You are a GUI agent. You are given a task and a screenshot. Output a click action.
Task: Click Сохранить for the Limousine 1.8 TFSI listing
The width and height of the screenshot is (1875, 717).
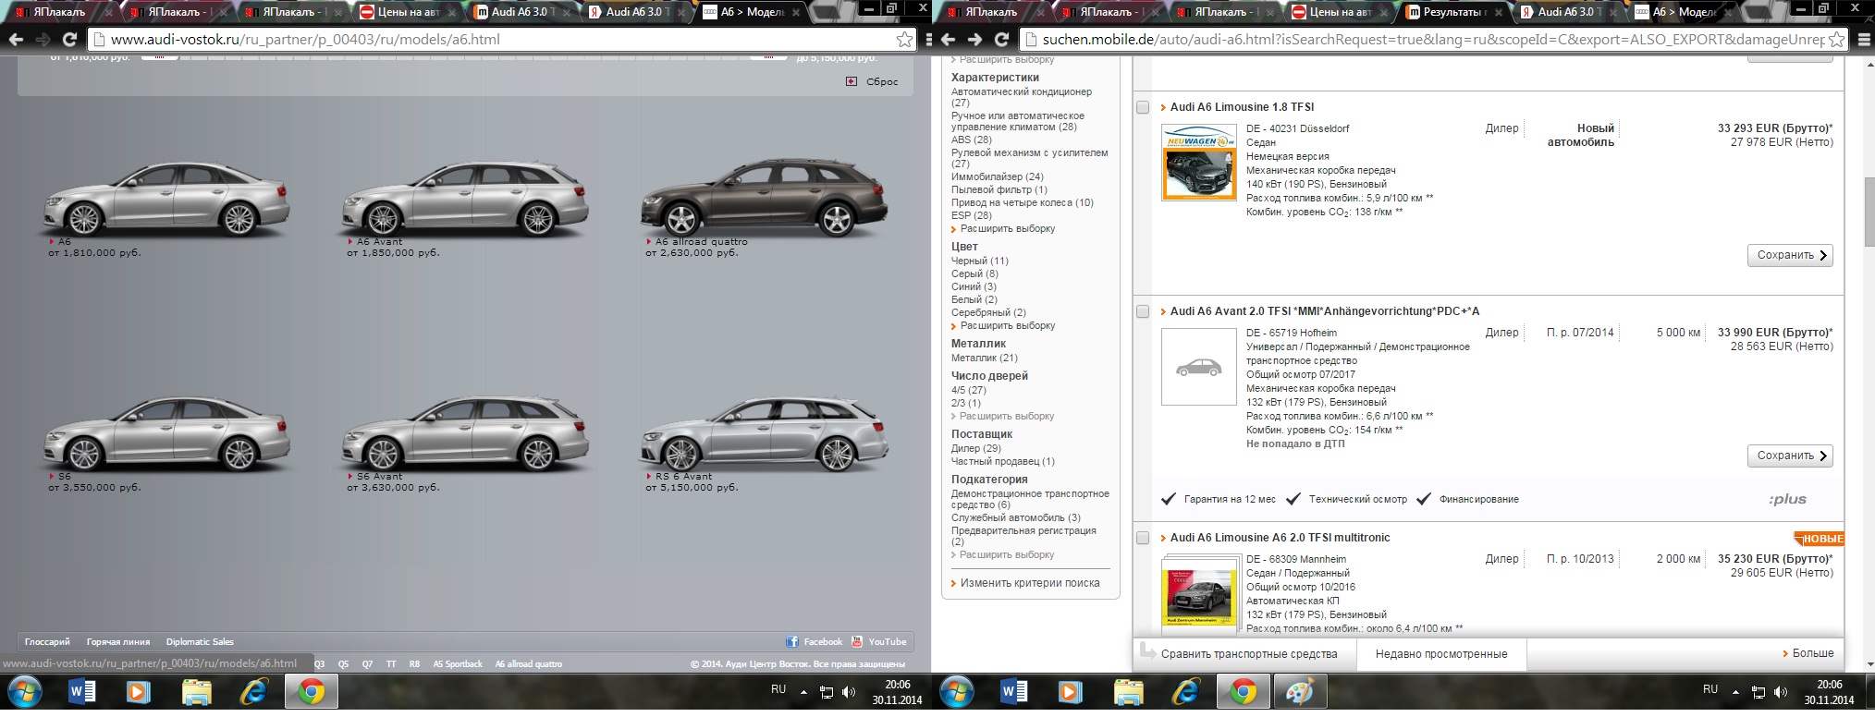[1790, 255]
